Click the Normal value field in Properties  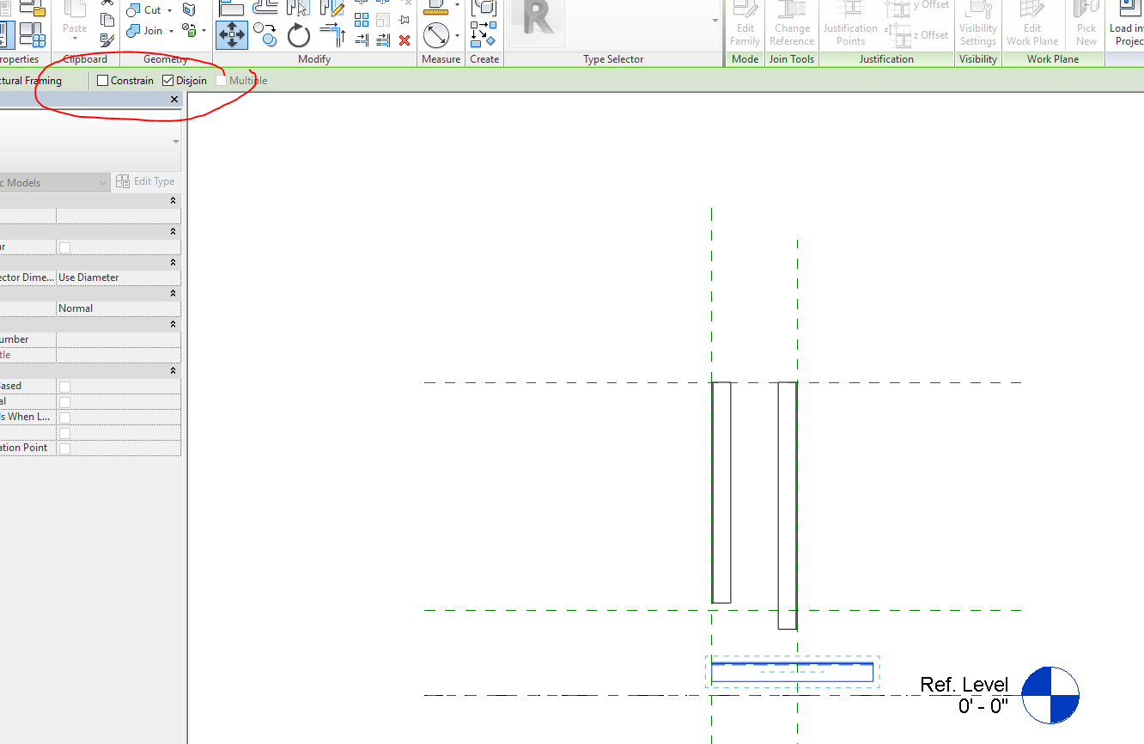pyautogui.click(x=118, y=308)
